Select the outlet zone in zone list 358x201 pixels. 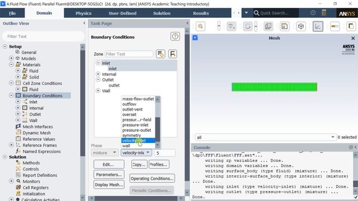pos(114,85)
